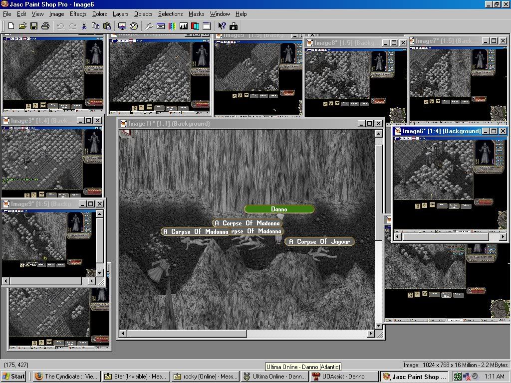
Task: Open the Help menu
Action: click(x=241, y=14)
